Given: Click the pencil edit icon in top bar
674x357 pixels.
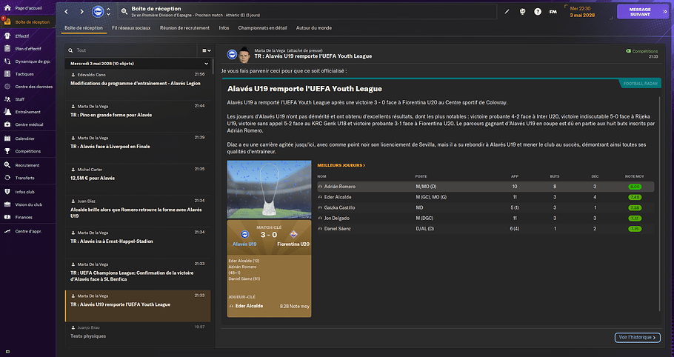Looking at the screenshot, I should click(507, 12).
